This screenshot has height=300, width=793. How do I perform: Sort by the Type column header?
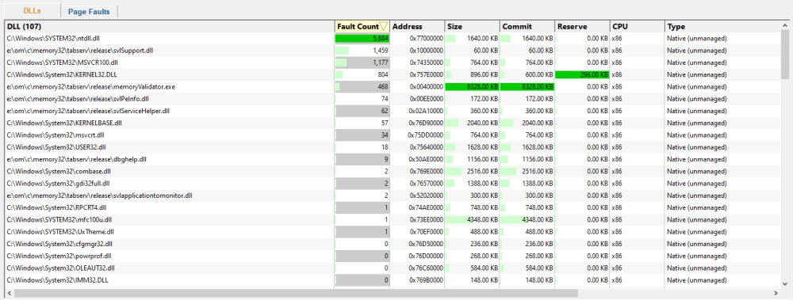[722, 27]
